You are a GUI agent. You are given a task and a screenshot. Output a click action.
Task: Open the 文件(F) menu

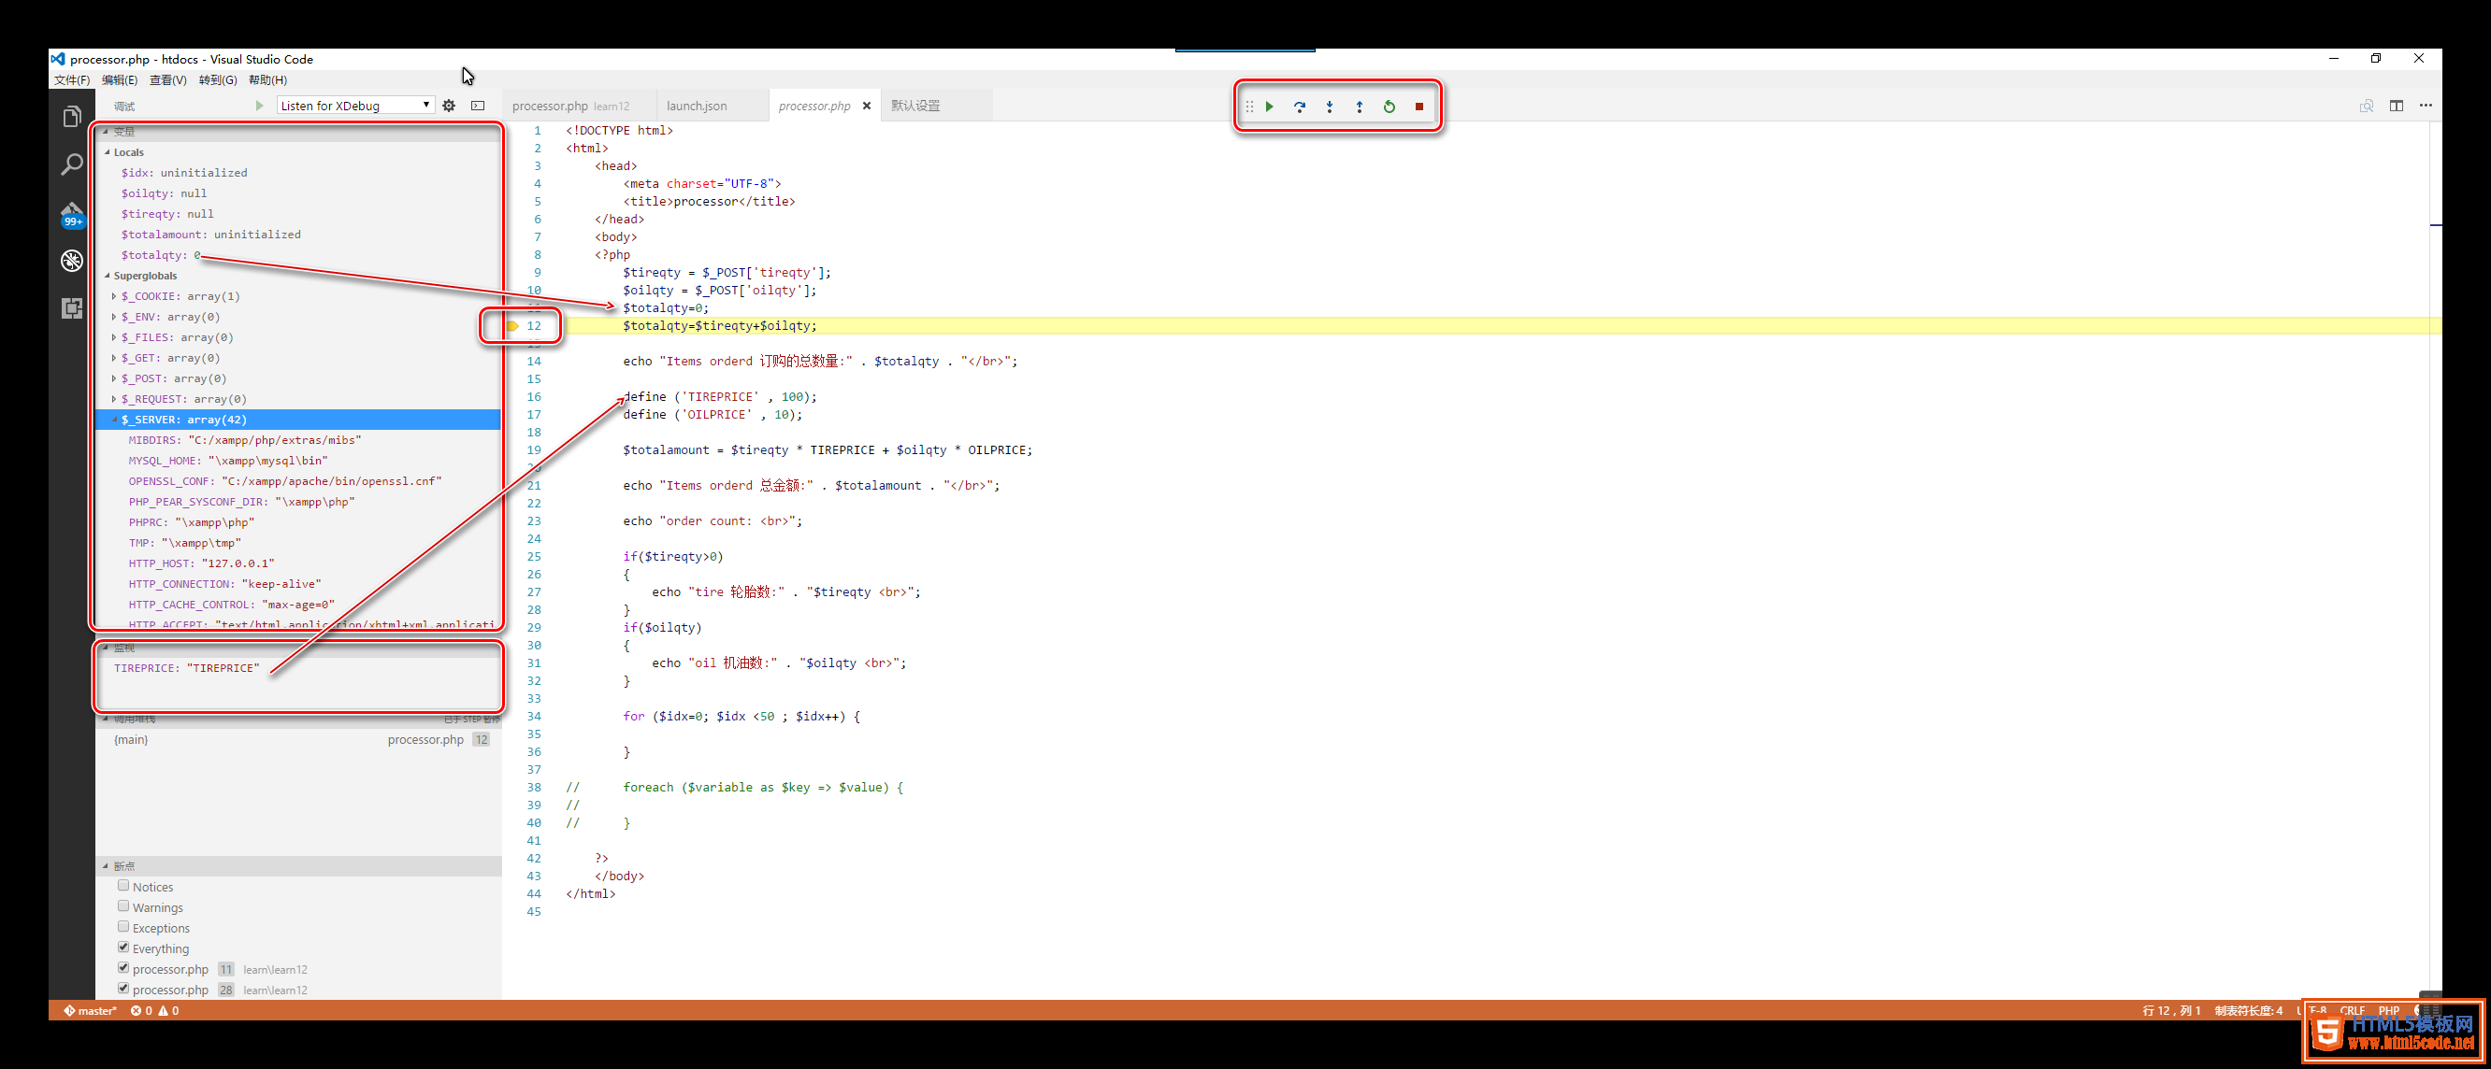[x=73, y=80]
